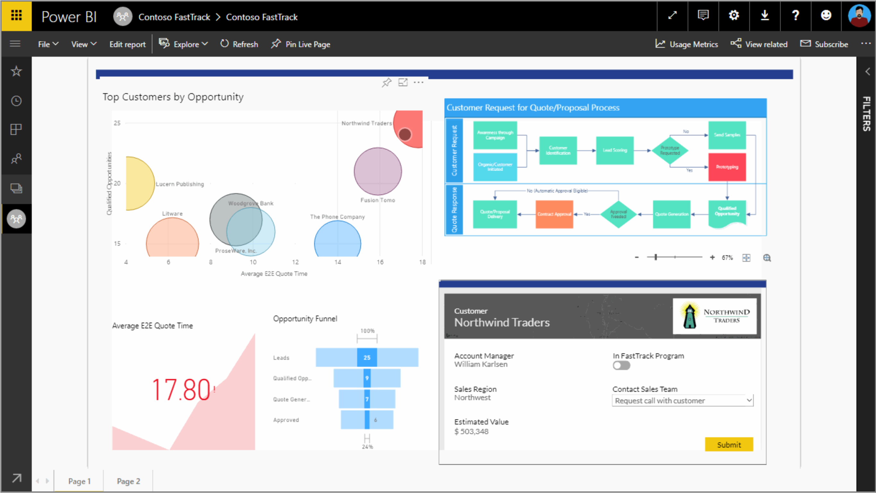Switch to Page 1 tab
Viewport: 876px width, 493px height.
79,481
